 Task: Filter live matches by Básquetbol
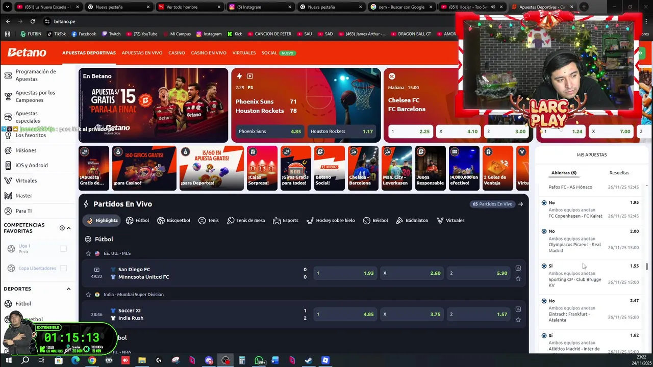pos(173,220)
